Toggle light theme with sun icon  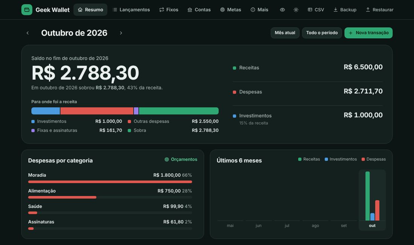point(296,10)
